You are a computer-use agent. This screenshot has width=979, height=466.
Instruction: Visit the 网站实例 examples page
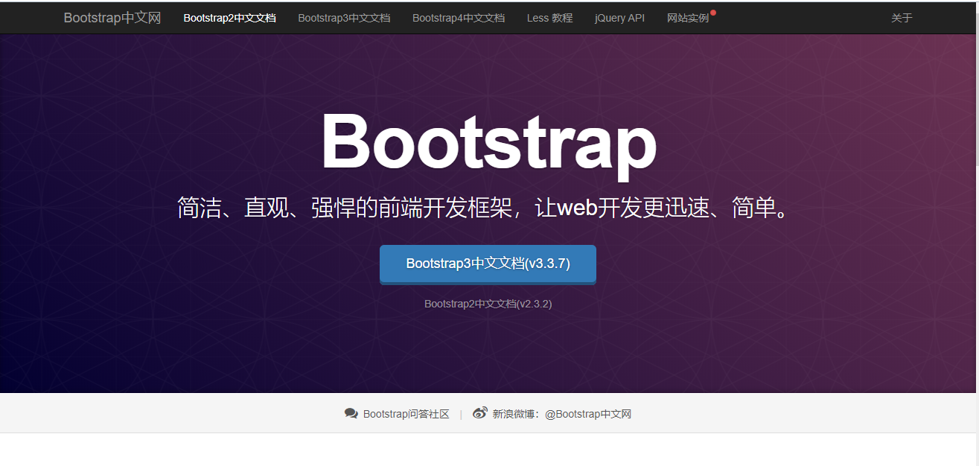[689, 18]
